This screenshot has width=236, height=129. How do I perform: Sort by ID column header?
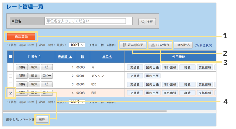pyautogui.click(x=82, y=57)
